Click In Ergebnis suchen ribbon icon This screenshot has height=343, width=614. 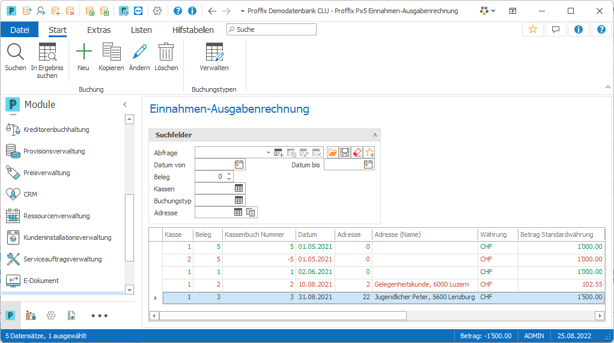coord(47,52)
